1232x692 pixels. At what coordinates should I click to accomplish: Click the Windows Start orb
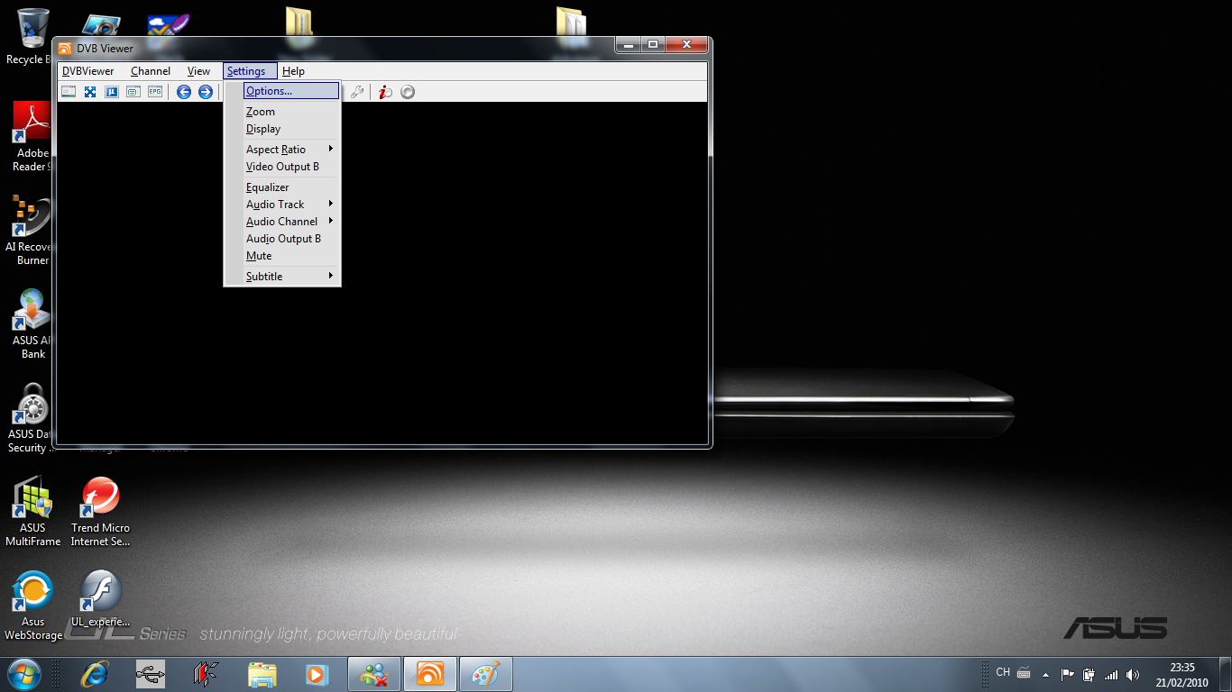click(x=24, y=674)
